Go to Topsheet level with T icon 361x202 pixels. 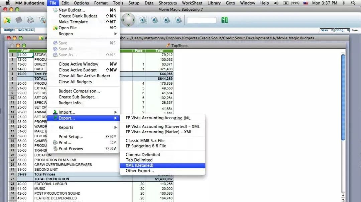(x=143, y=20)
